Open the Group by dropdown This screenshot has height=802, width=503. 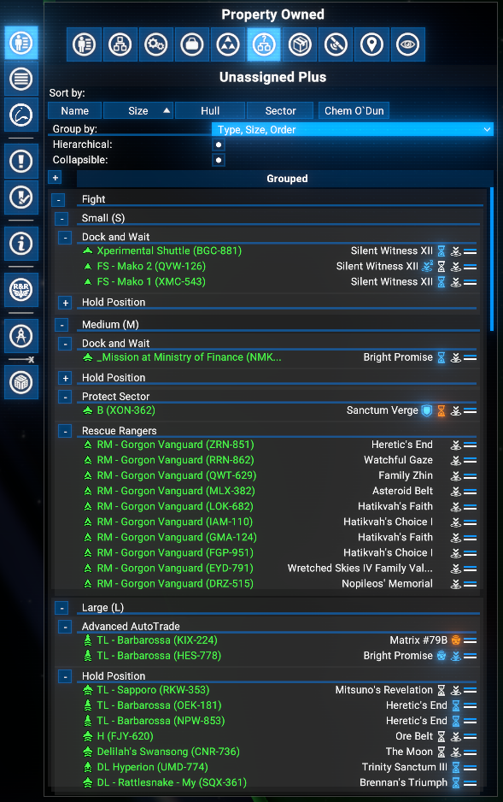[353, 129]
